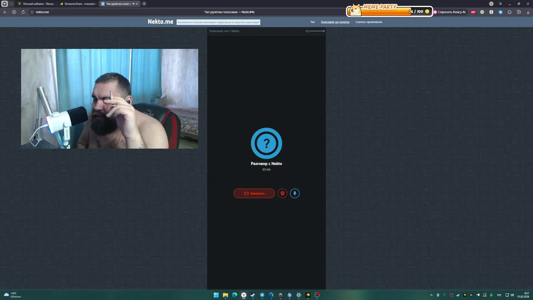
Task: Click the Meme Party progress bar
Action: [389, 11]
